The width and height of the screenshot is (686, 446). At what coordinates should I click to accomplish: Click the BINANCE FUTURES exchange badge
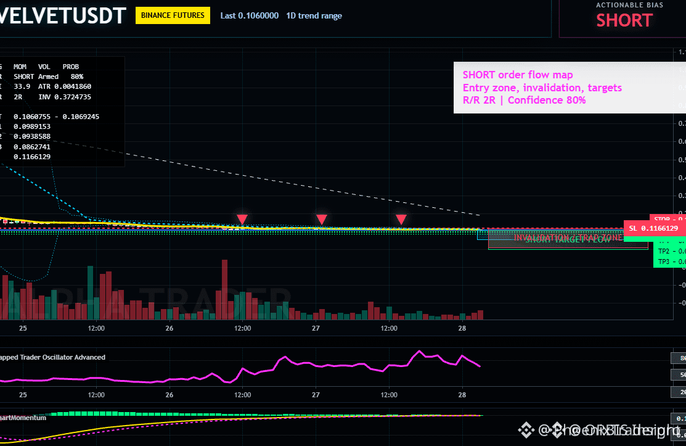tap(173, 15)
